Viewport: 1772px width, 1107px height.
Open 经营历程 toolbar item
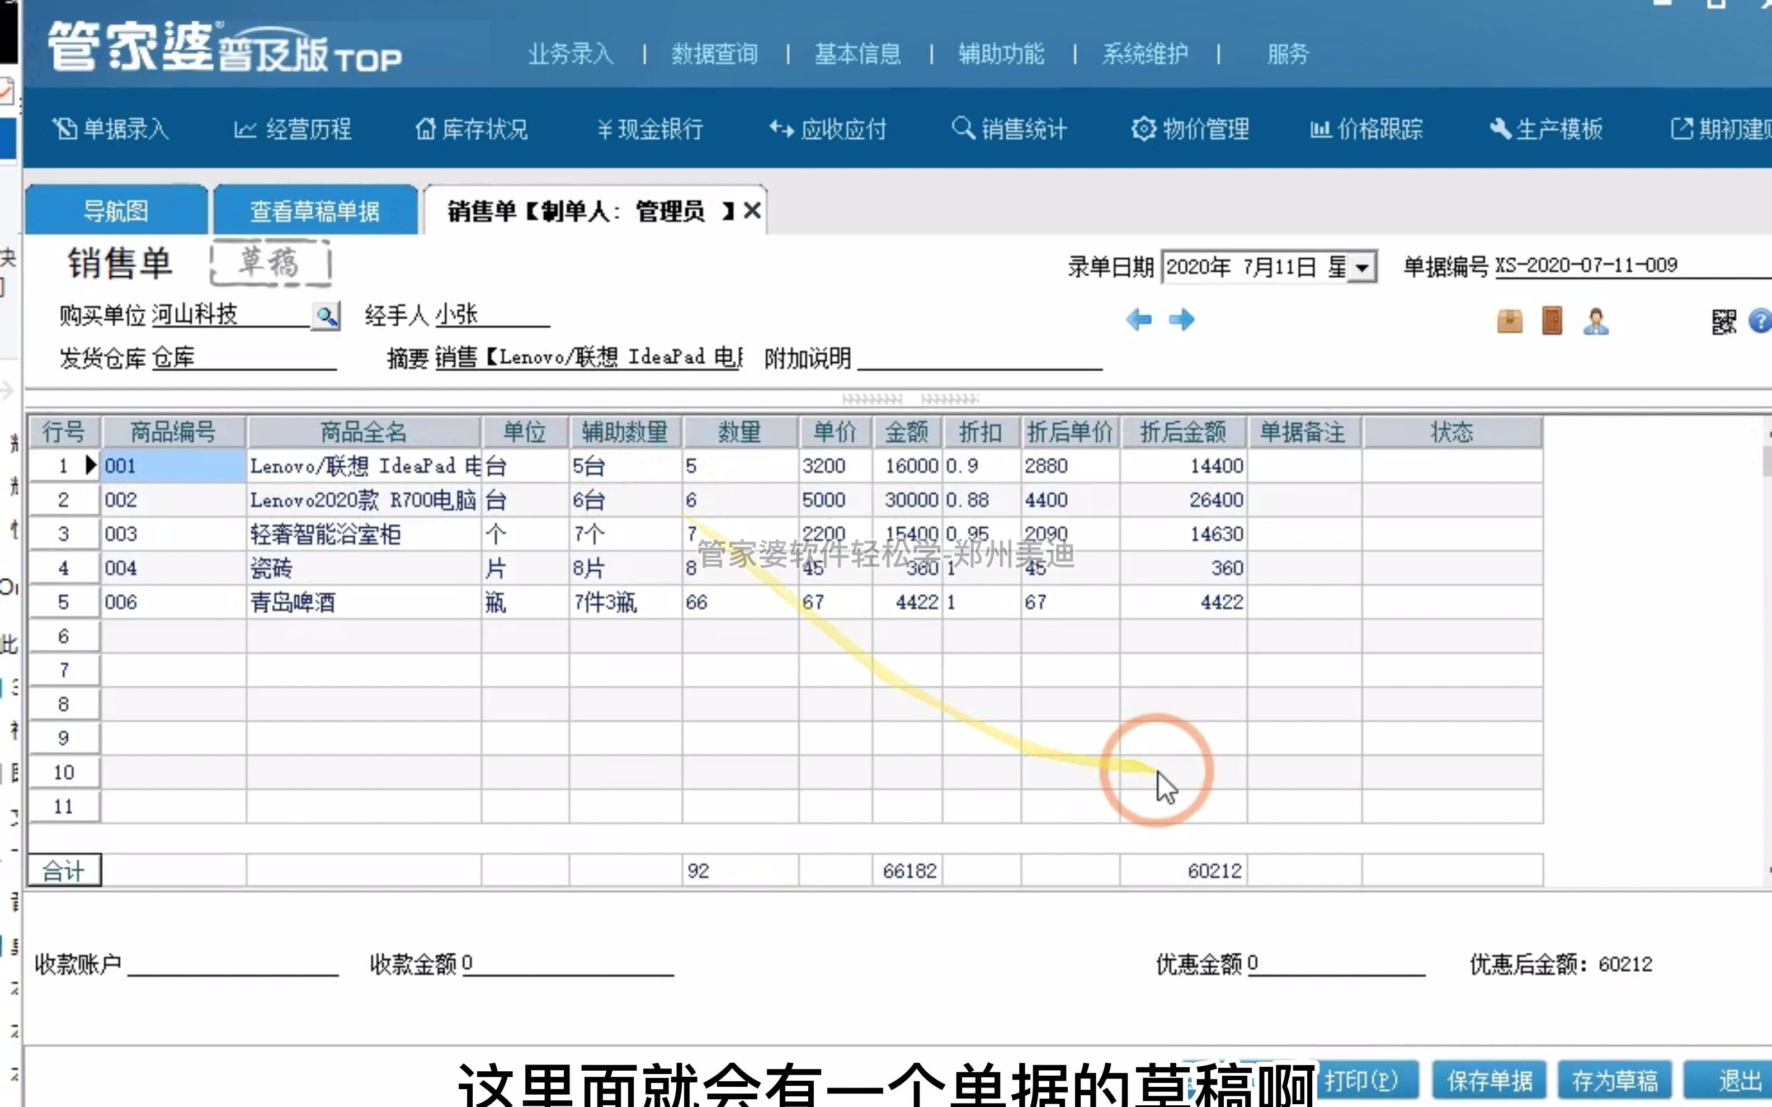pyautogui.click(x=293, y=129)
